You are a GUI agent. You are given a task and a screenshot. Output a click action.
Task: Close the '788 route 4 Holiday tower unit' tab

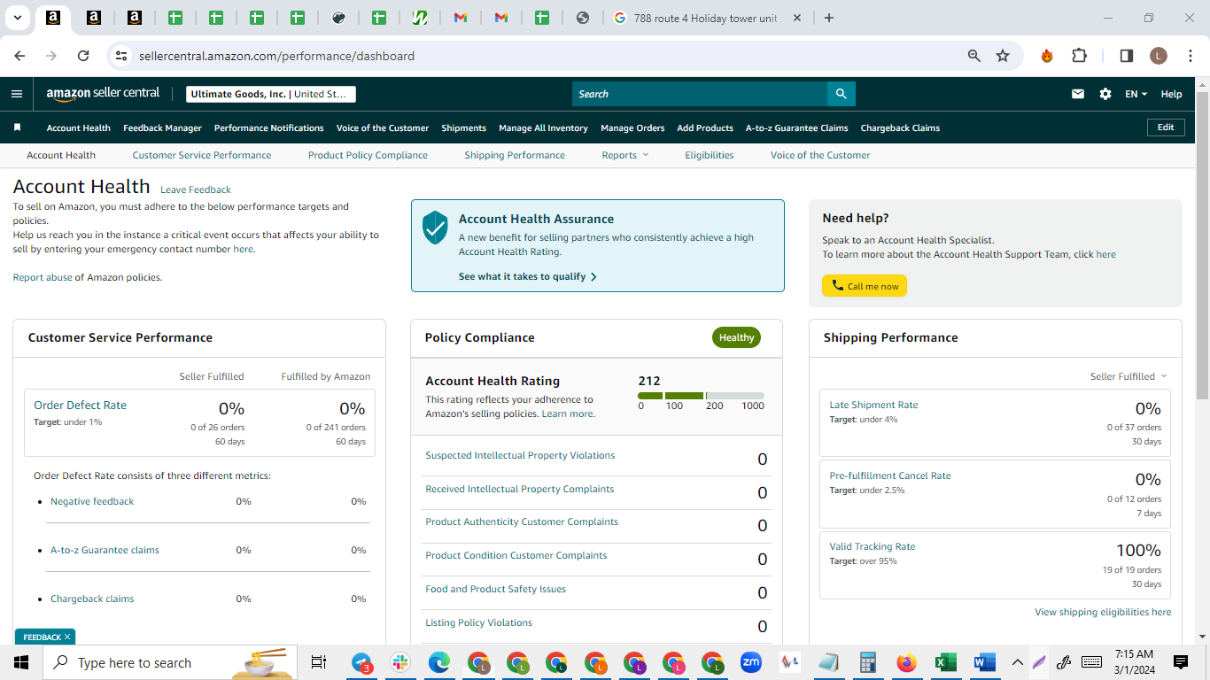pyautogui.click(x=797, y=18)
